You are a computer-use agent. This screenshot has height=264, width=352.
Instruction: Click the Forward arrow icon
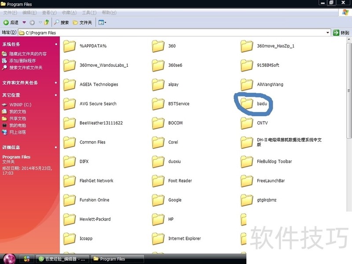[32, 22]
